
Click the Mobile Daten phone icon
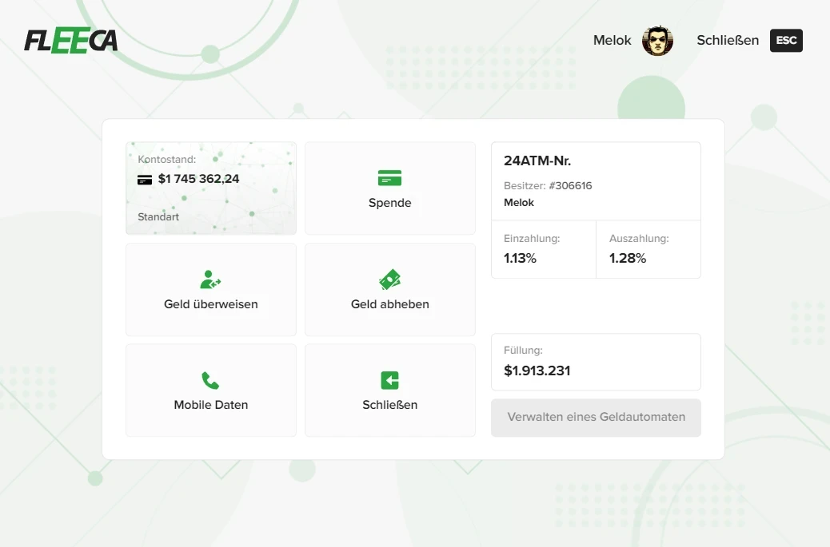210,380
